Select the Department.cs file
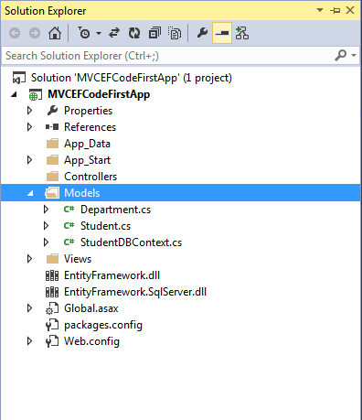This screenshot has height=420, width=362. [x=115, y=210]
